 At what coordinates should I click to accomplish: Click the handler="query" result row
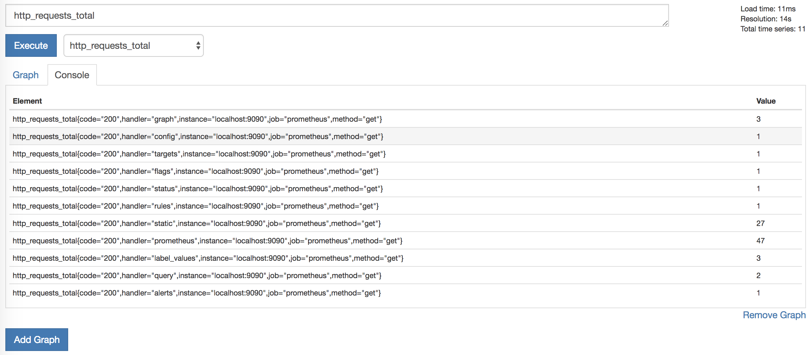coord(197,275)
